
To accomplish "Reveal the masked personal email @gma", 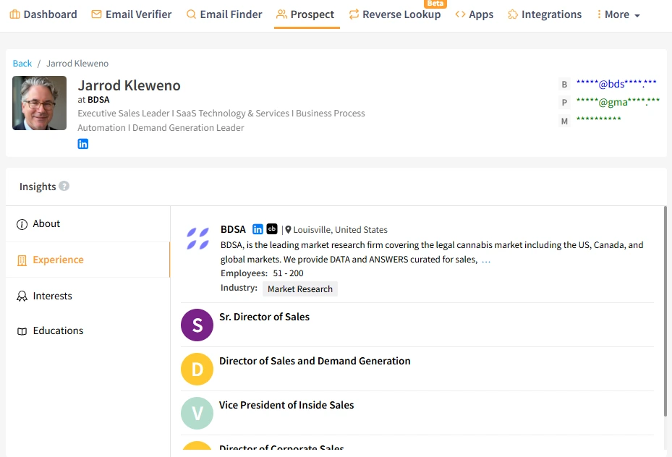I will [x=618, y=102].
